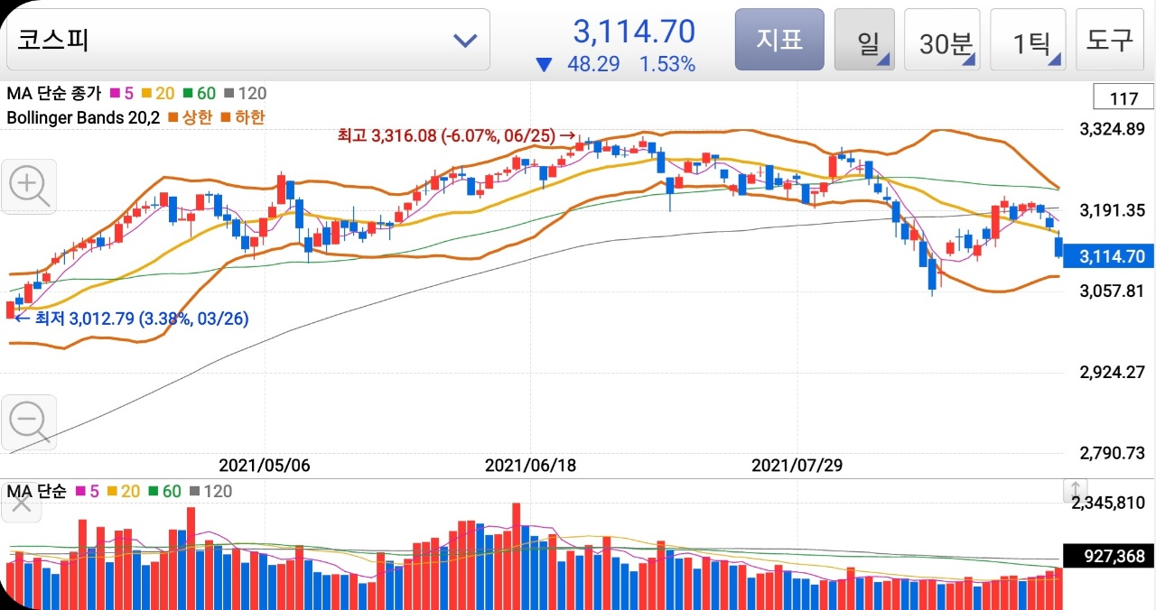Image resolution: width=1156 pixels, height=610 pixels.
Task: Click the 2021/05/06 date label
Action: [265, 466]
